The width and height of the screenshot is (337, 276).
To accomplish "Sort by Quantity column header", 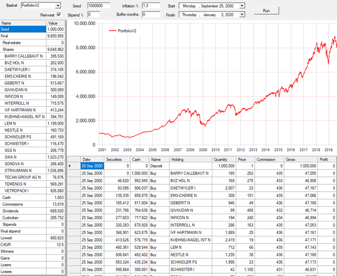I will (x=224, y=159).
